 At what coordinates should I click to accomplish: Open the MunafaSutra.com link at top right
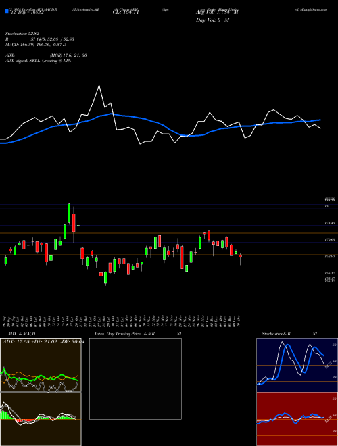[x=311, y=9]
